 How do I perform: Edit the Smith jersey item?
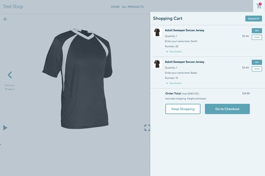click(x=257, y=30)
